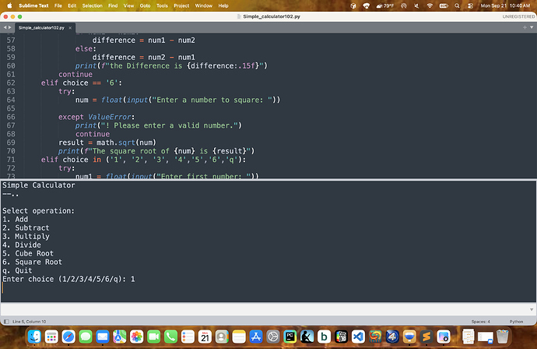The image size is (537, 349).
Task: Open the Sublime Text application menu
Action: click(33, 5)
